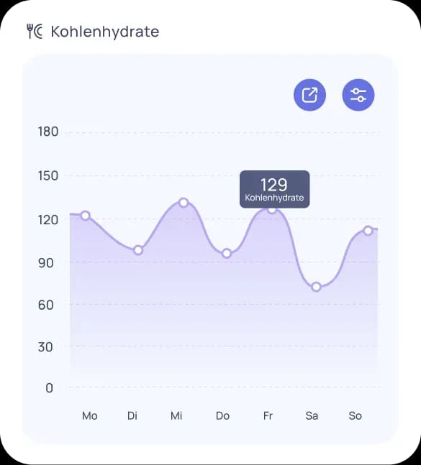Select the Tuesday data point on chart
This screenshot has height=465, width=421.
pos(138,250)
